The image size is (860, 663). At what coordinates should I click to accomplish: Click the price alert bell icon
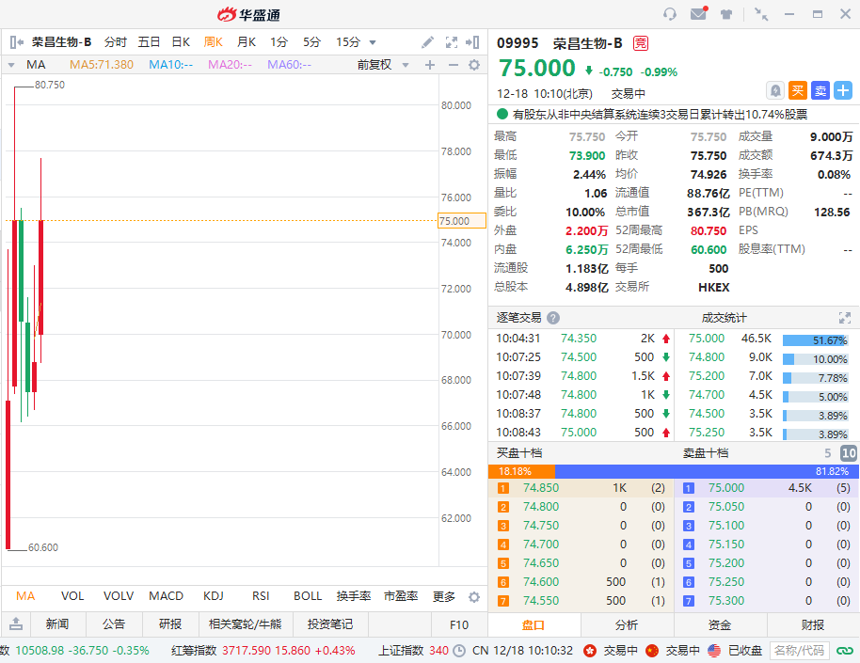tap(774, 90)
